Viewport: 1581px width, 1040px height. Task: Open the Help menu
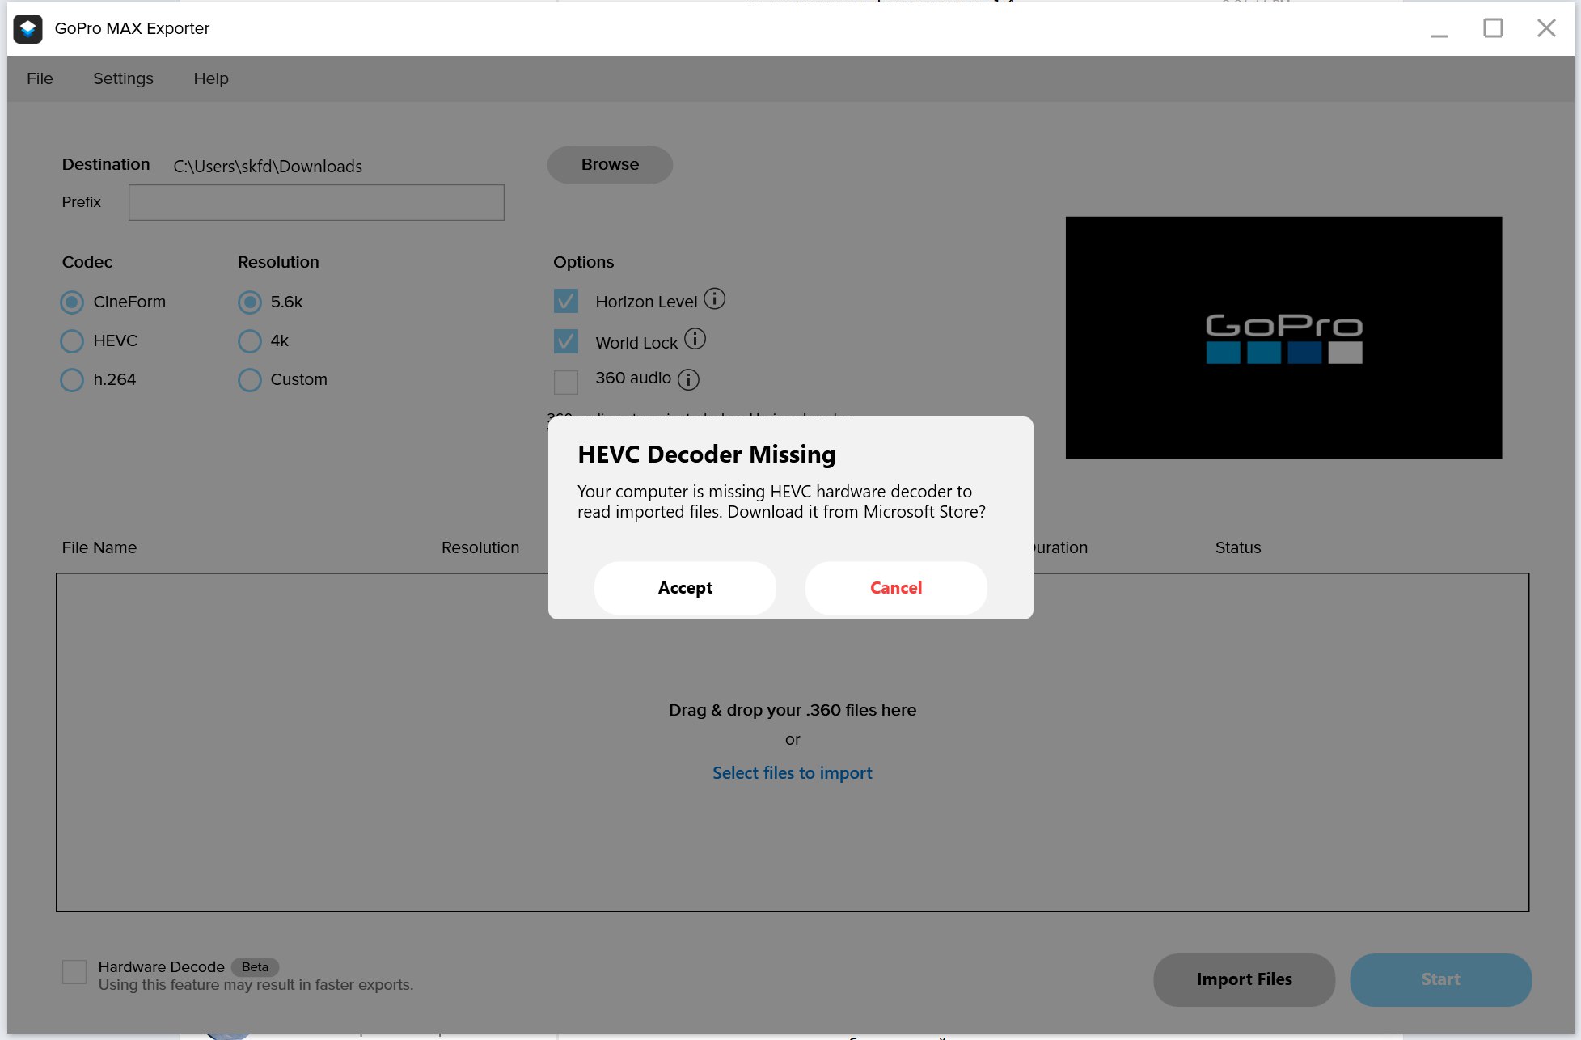(211, 78)
